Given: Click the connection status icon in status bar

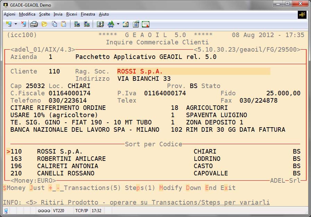Looking at the screenshot, I should pos(6,210).
